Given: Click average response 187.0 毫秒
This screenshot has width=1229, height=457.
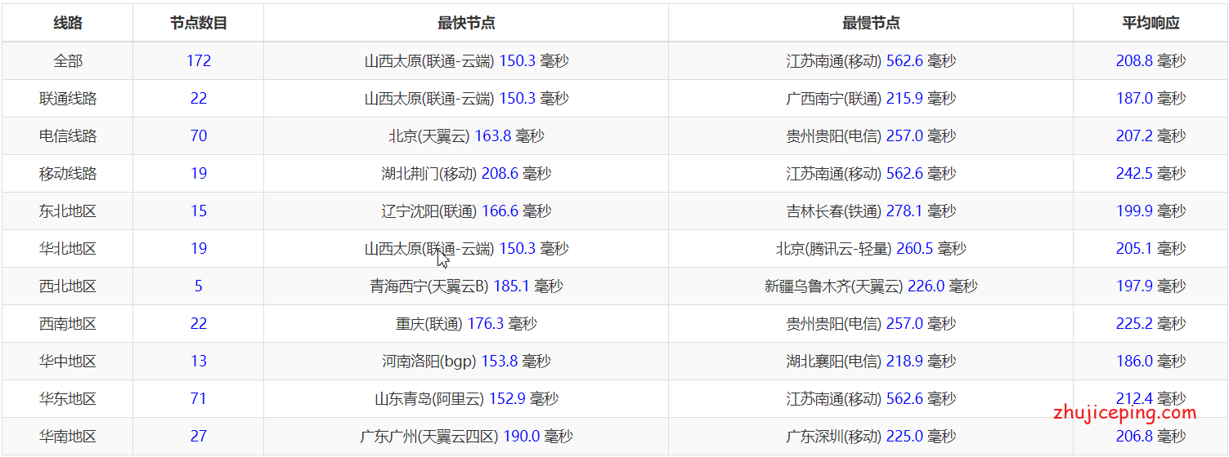Looking at the screenshot, I should pyautogui.click(x=1151, y=99).
